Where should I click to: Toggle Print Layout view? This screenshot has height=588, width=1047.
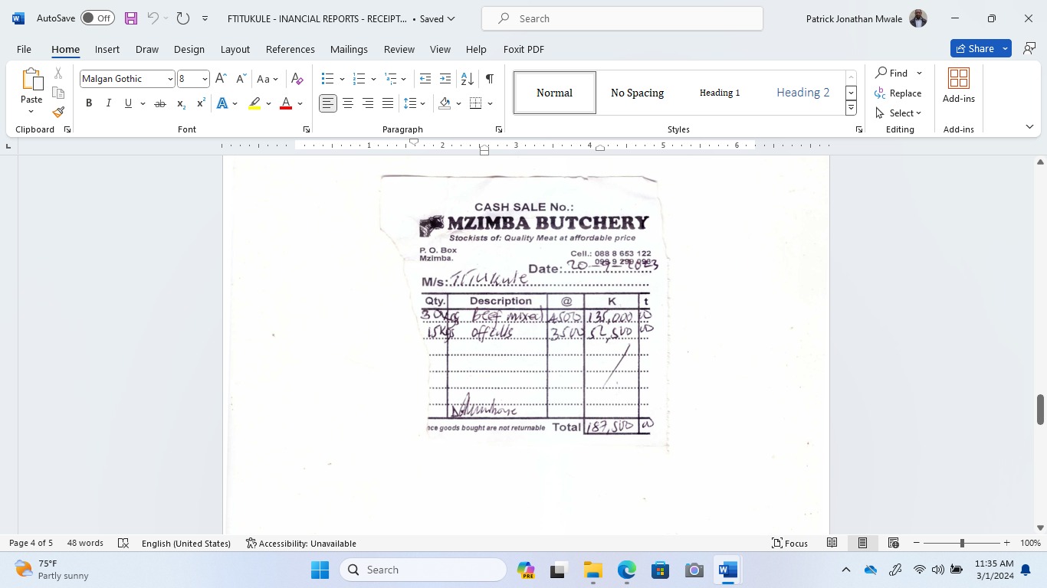click(862, 543)
